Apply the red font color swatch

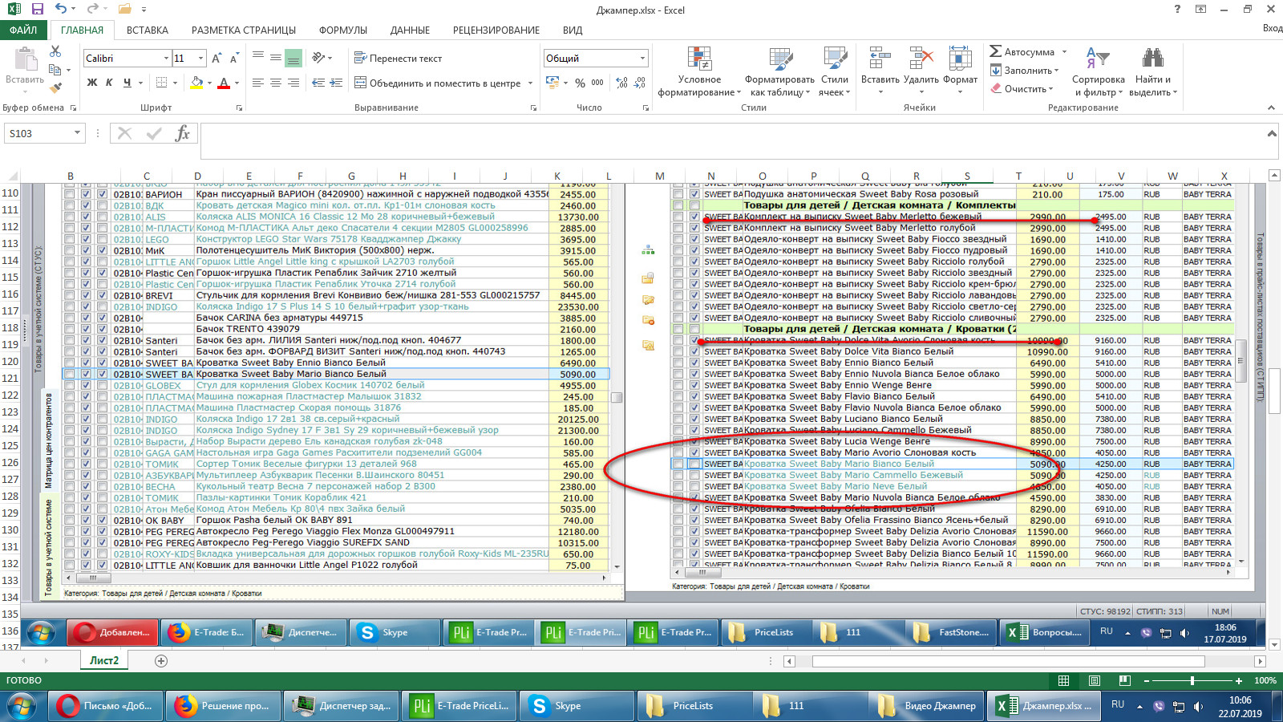225,83
